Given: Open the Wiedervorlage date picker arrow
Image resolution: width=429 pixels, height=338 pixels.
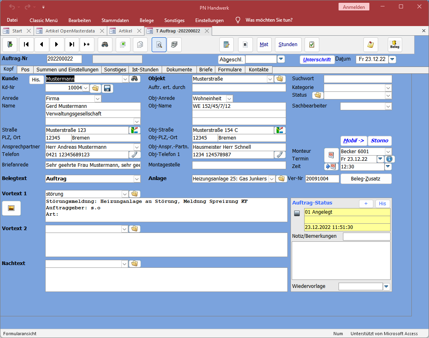Looking at the screenshot, I should [386, 286].
